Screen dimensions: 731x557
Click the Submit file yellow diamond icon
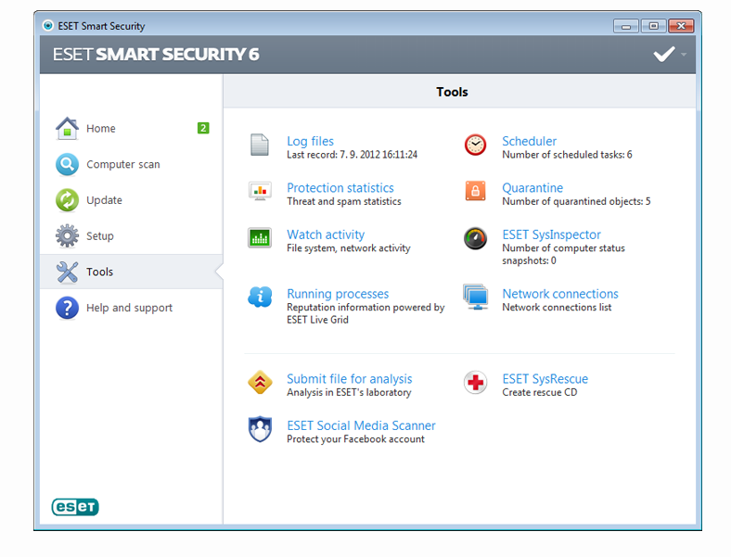(260, 383)
